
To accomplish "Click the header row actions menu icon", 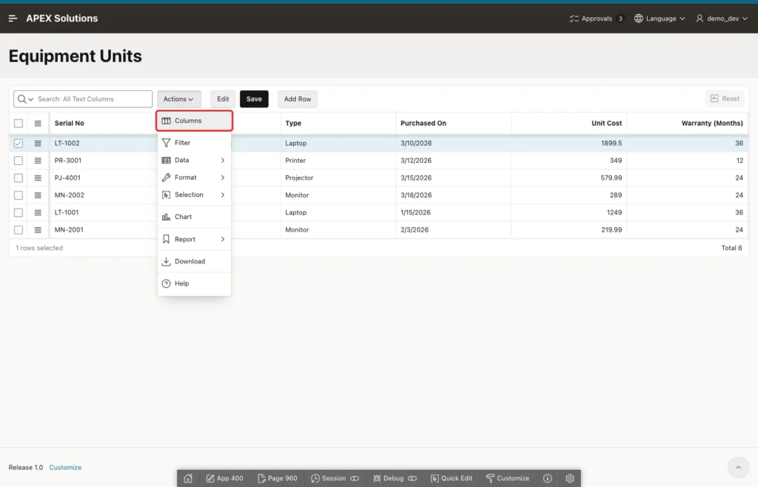I will pyautogui.click(x=38, y=123).
